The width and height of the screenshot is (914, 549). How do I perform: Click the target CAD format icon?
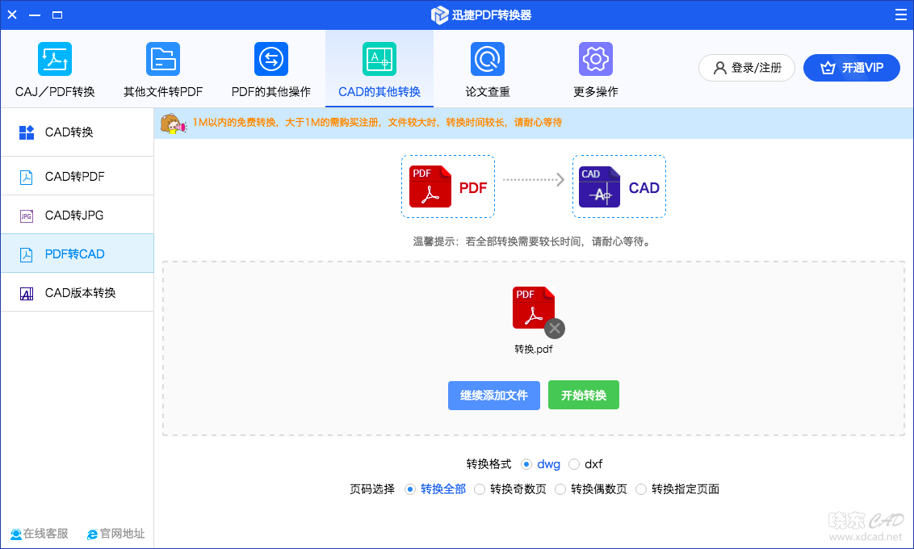pyautogui.click(x=599, y=186)
